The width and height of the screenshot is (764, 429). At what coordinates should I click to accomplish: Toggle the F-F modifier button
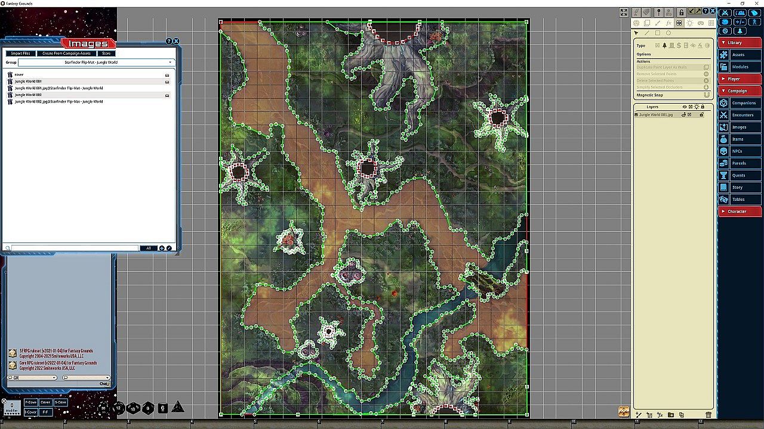(x=45, y=412)
